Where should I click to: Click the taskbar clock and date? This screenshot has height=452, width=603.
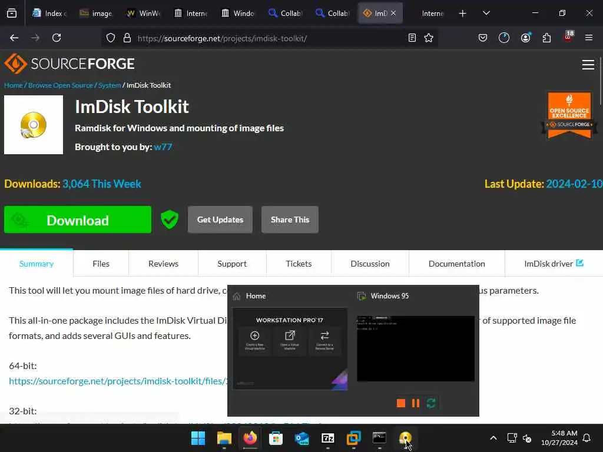tap(559, 438)
